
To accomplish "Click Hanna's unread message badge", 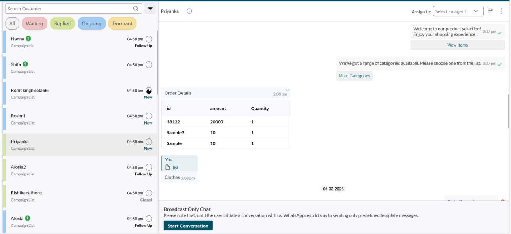I will [x=28, y=38].
